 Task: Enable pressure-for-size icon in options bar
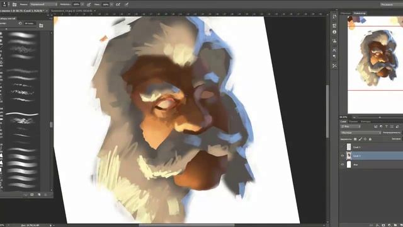pos(127,4)
